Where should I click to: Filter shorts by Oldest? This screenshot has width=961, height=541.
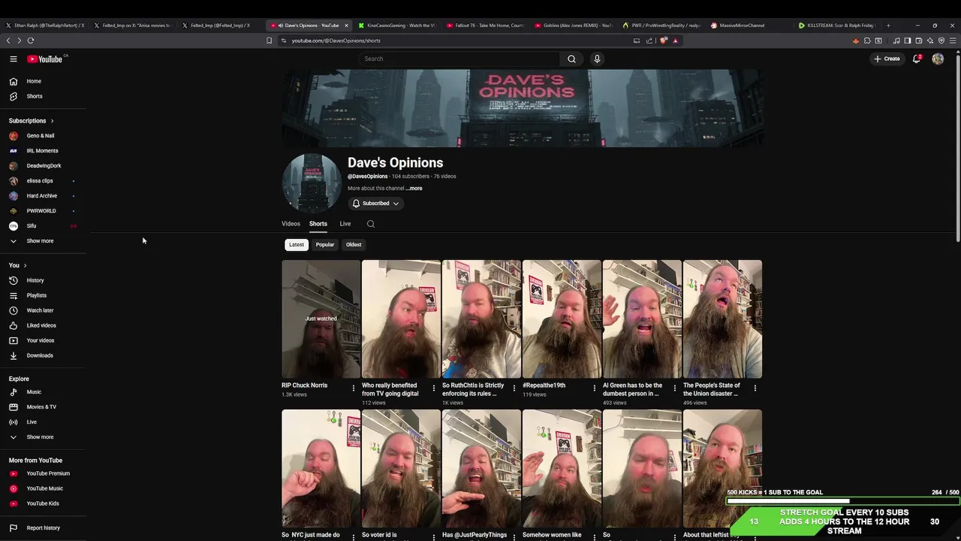354,245
